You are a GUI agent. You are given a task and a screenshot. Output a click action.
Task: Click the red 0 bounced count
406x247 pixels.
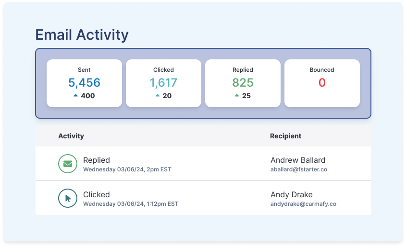click(x=322, y=82)
